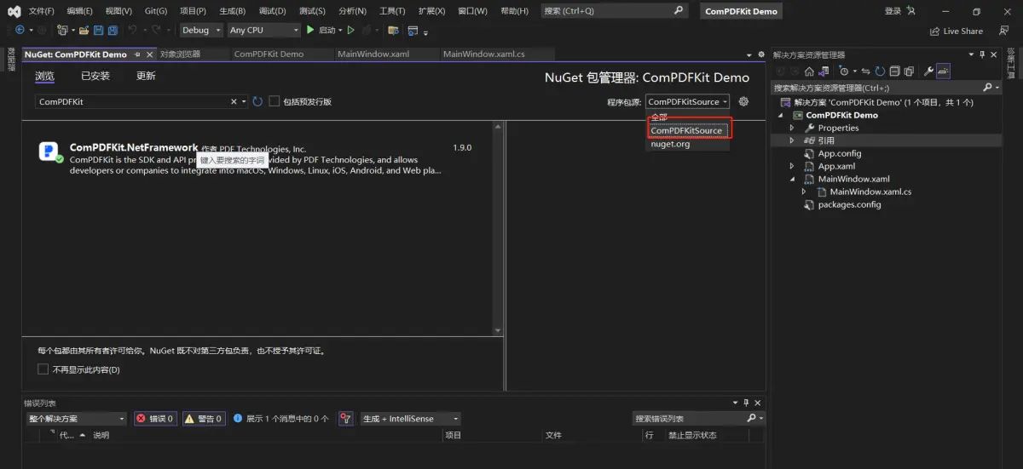The image size is (1023, 469).
Task: Switch to the 已安装 tab
Action: point(95,76)
